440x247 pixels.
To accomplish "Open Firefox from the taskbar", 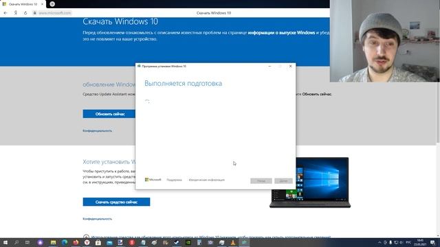I will click(76, 242).
